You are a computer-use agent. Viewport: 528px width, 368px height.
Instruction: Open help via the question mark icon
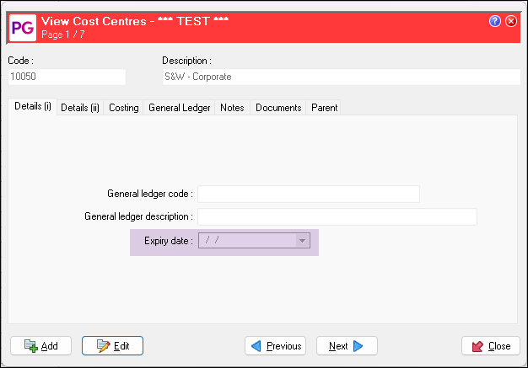pos(495,21)
